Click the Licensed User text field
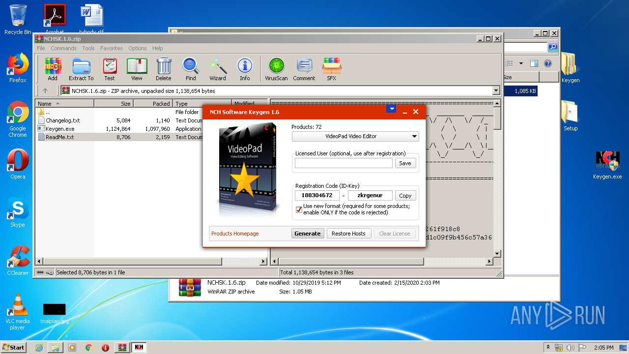629x354 pixels. [x=343, y=163]
